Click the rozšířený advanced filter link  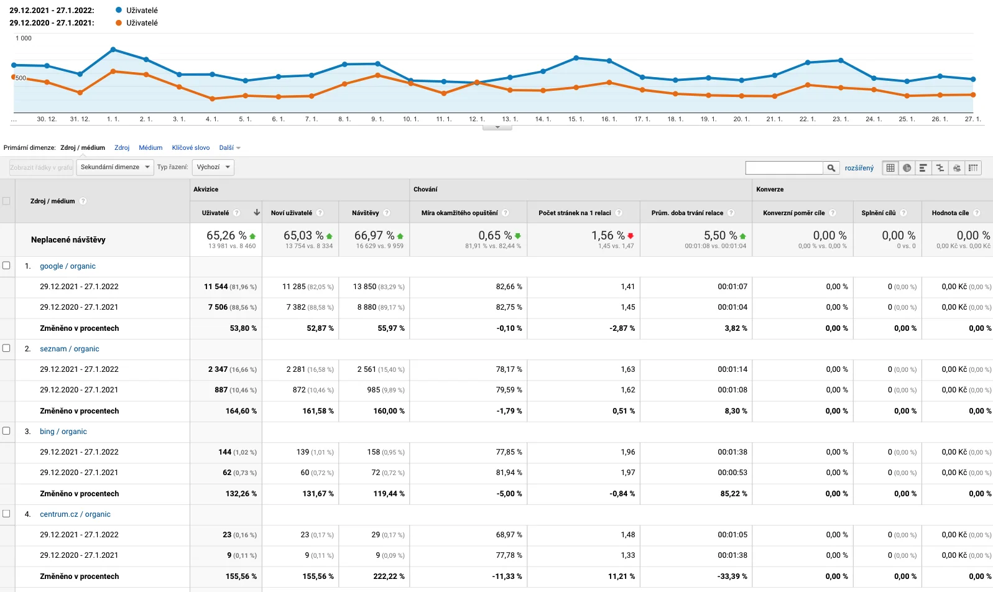(859, 168)
